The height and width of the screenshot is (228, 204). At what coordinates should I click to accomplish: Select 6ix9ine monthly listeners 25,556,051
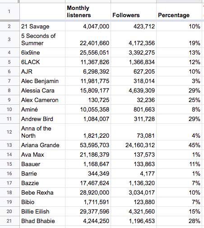coord(88,52)
